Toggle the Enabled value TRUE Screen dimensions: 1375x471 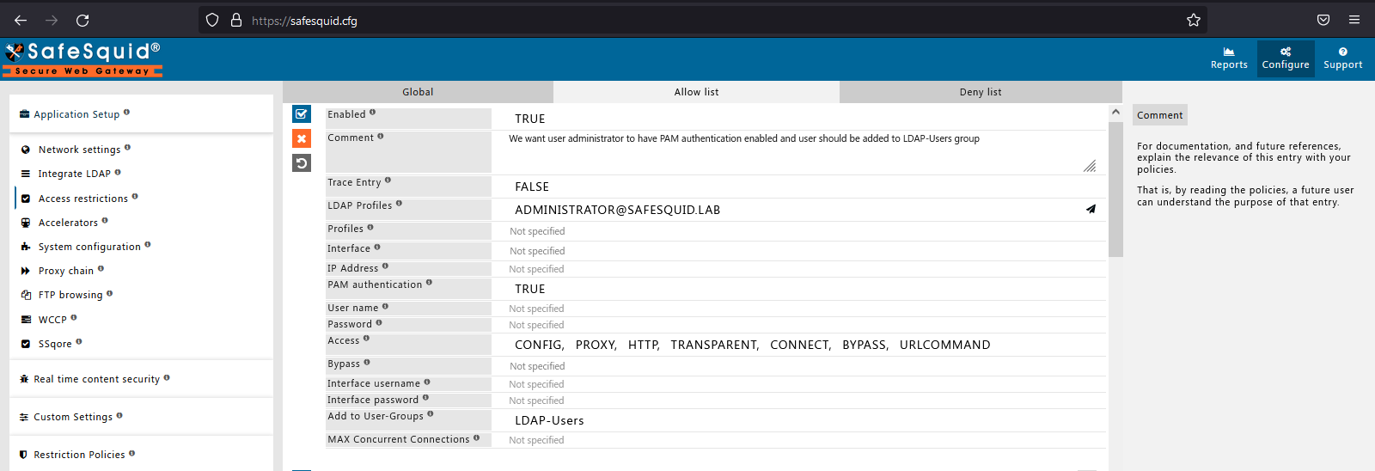coord(530,119)
